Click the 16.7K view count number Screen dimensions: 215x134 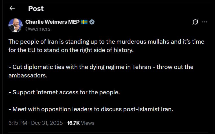(73, 123)
